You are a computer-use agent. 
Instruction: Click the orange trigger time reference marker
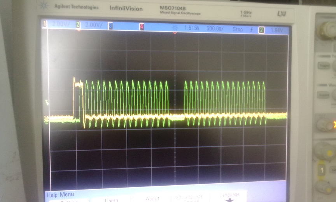(175, 33)
